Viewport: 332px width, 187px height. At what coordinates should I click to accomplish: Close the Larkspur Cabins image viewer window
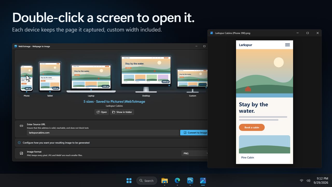point(317,33)
